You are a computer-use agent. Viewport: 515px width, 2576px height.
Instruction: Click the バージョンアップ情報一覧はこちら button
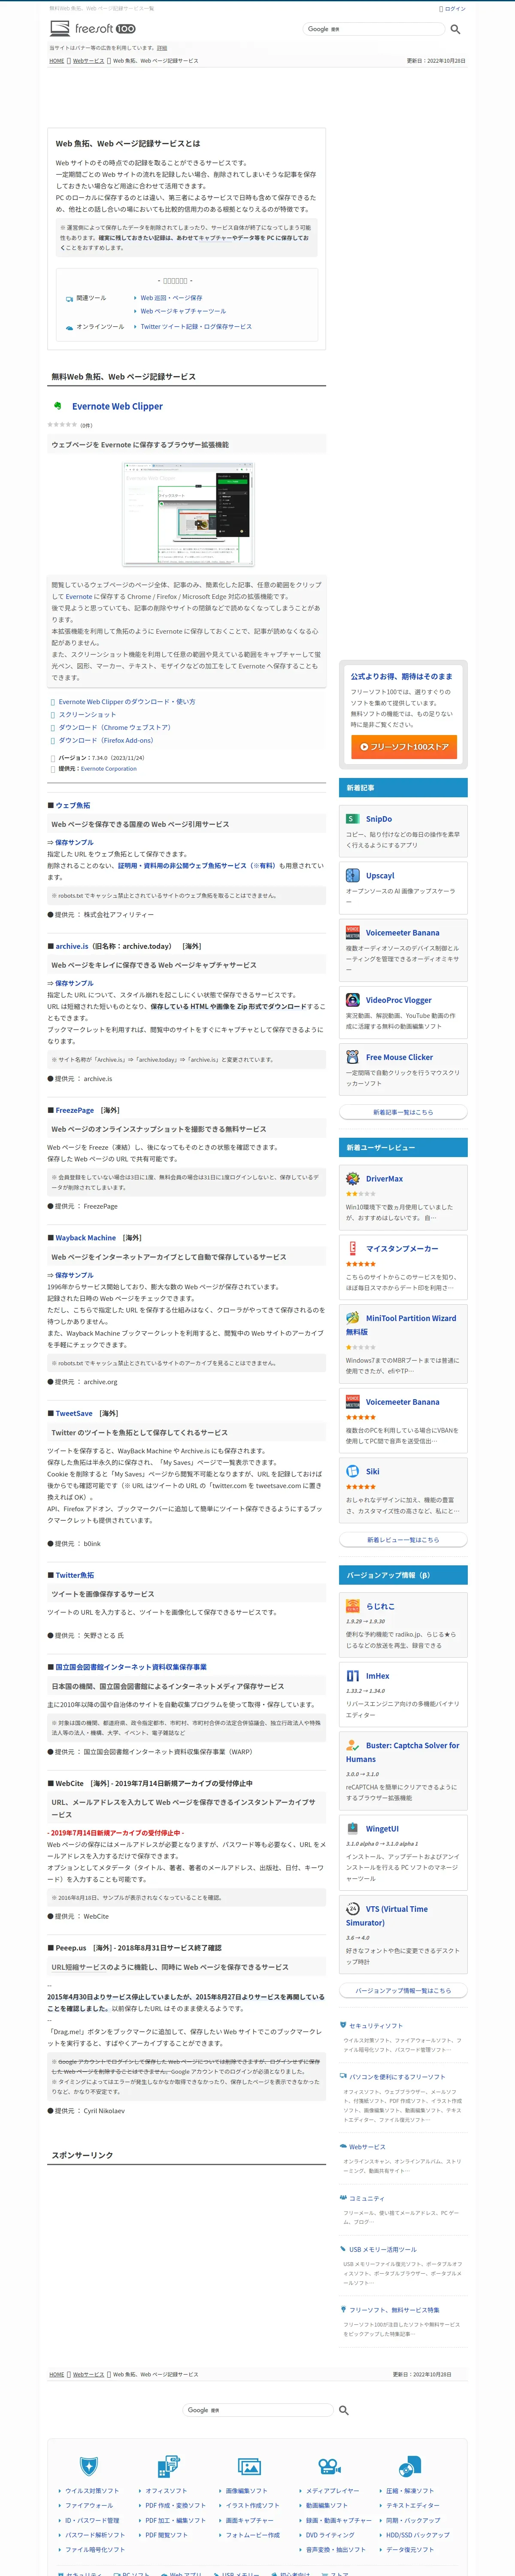pyautogui.click(x=403, y=1991)
